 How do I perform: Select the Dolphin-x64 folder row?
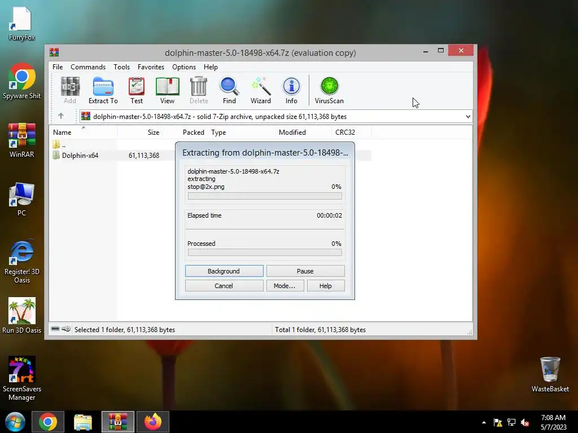pos(210,156)
